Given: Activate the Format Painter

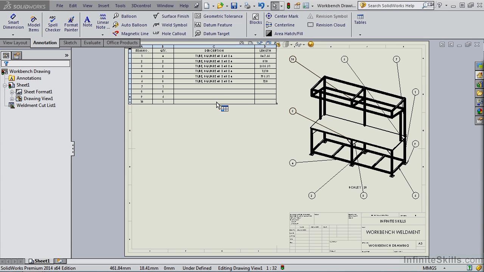Looking at the screenshot, I should pos(71,24).
